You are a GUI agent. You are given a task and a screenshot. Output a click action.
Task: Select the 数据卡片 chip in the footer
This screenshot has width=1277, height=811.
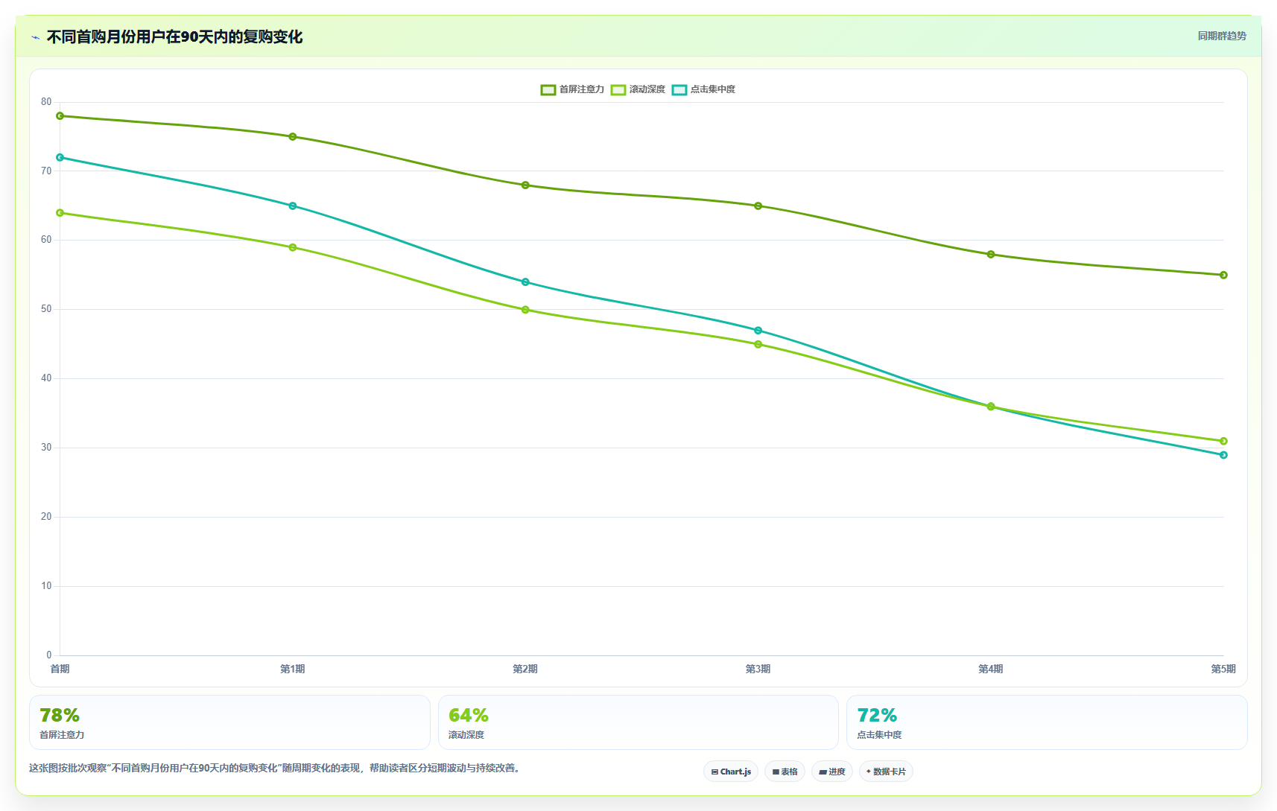click(x=886, y=772)
